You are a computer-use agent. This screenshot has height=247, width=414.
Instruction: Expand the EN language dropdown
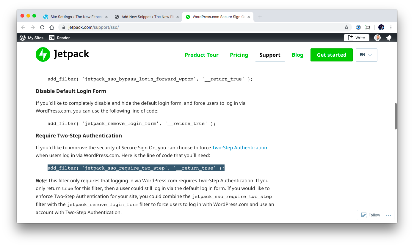coord(366,55)
